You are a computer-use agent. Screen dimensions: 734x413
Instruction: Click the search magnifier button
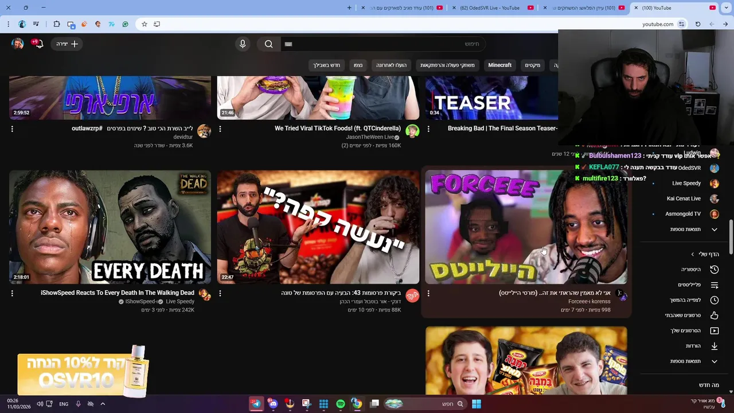(268, 44)
